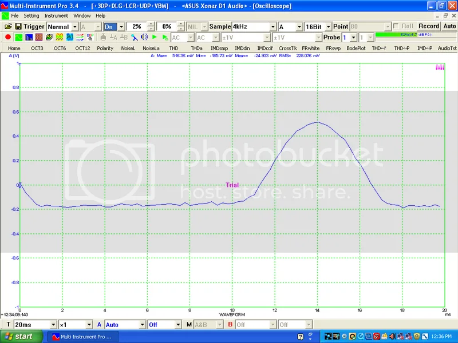Open the spectrogram icon in toolbar
The width and height of the screenshot is (458, 343).
pos(40,37)
